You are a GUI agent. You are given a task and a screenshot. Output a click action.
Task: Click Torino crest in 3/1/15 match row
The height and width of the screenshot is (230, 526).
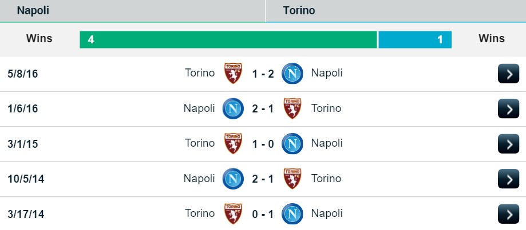(x=233, y=143)
